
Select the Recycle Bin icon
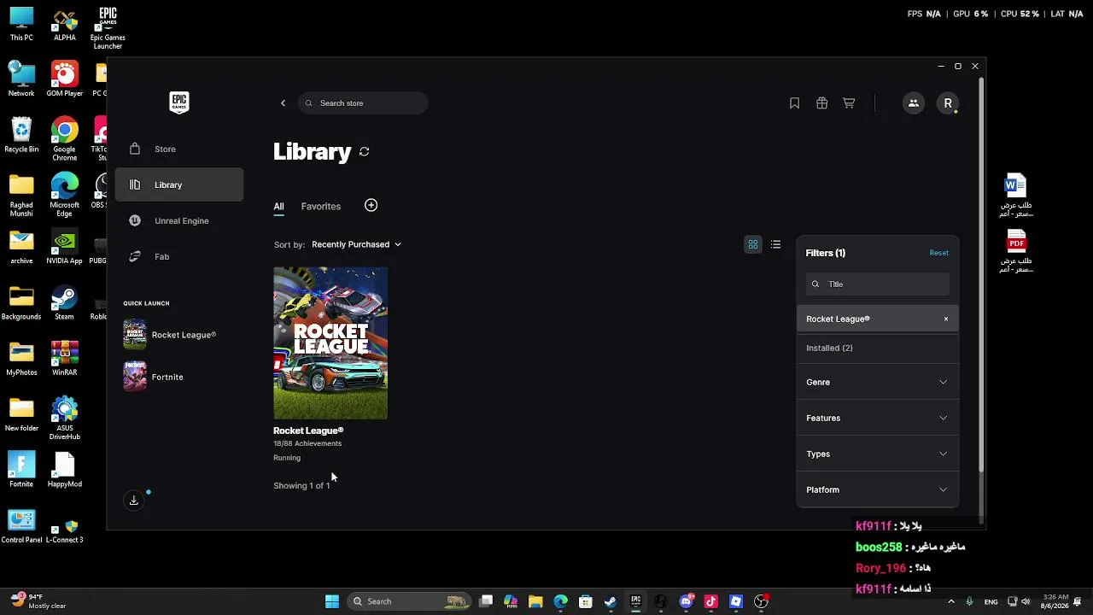click(x=21, y=136)
